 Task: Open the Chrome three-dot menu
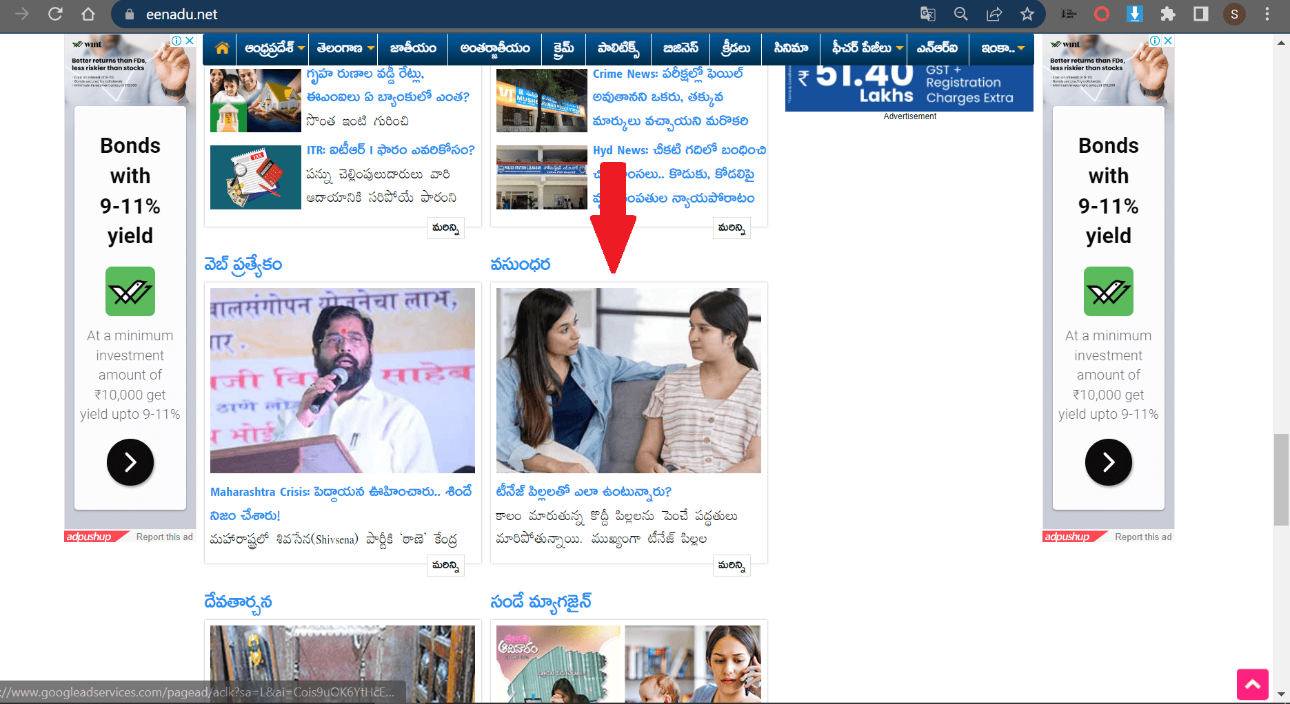(1267, 14)
